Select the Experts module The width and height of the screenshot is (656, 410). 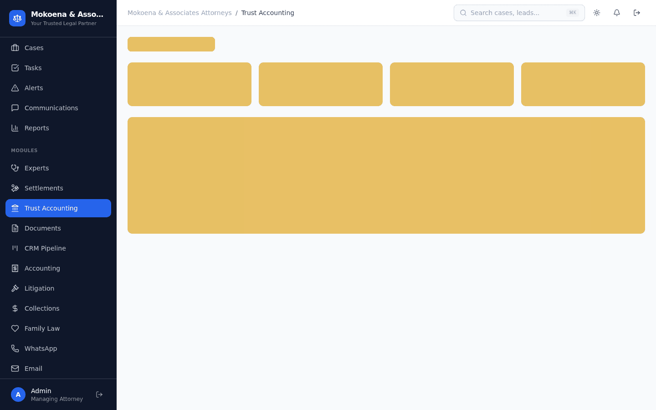tap(58, 168)
